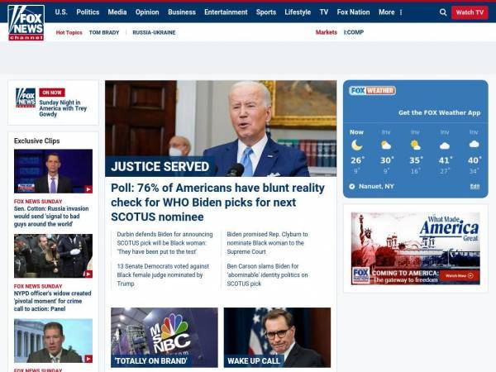Click the Biden JUSTICE SERVED main image
The image size is (496, 372).
[x=221, y=128]
